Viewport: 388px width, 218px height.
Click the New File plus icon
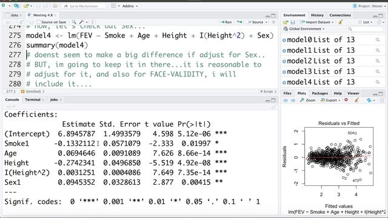pyautogui.click(x=4, y=5)
